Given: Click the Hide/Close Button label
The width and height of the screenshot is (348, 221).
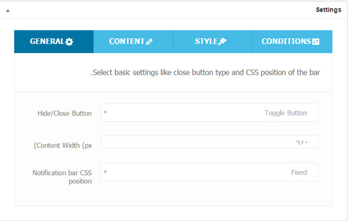Looking at the screenshot, I should [64, 113].
